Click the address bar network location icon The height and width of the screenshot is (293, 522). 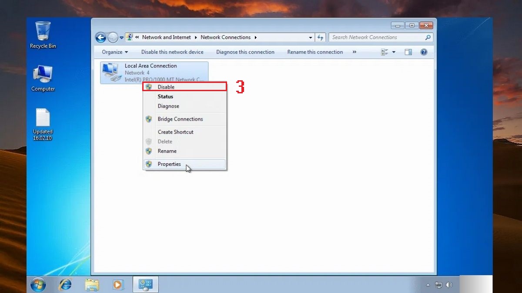130,37
